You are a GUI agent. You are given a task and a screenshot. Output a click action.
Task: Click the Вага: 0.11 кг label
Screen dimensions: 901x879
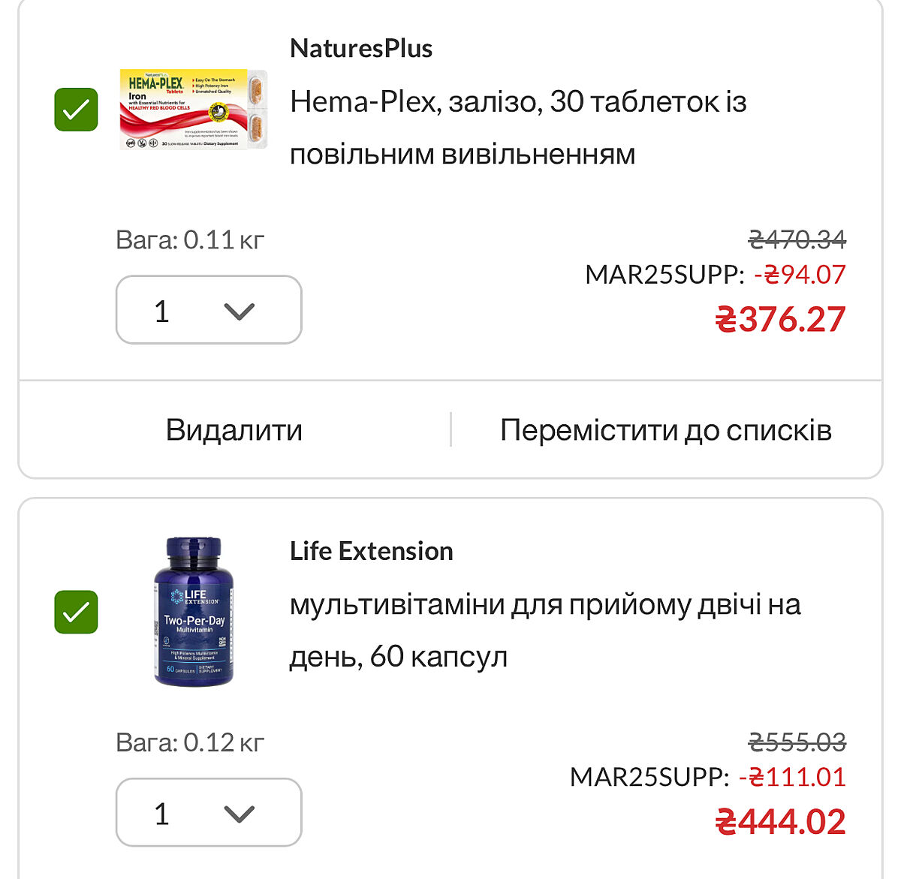190,239
